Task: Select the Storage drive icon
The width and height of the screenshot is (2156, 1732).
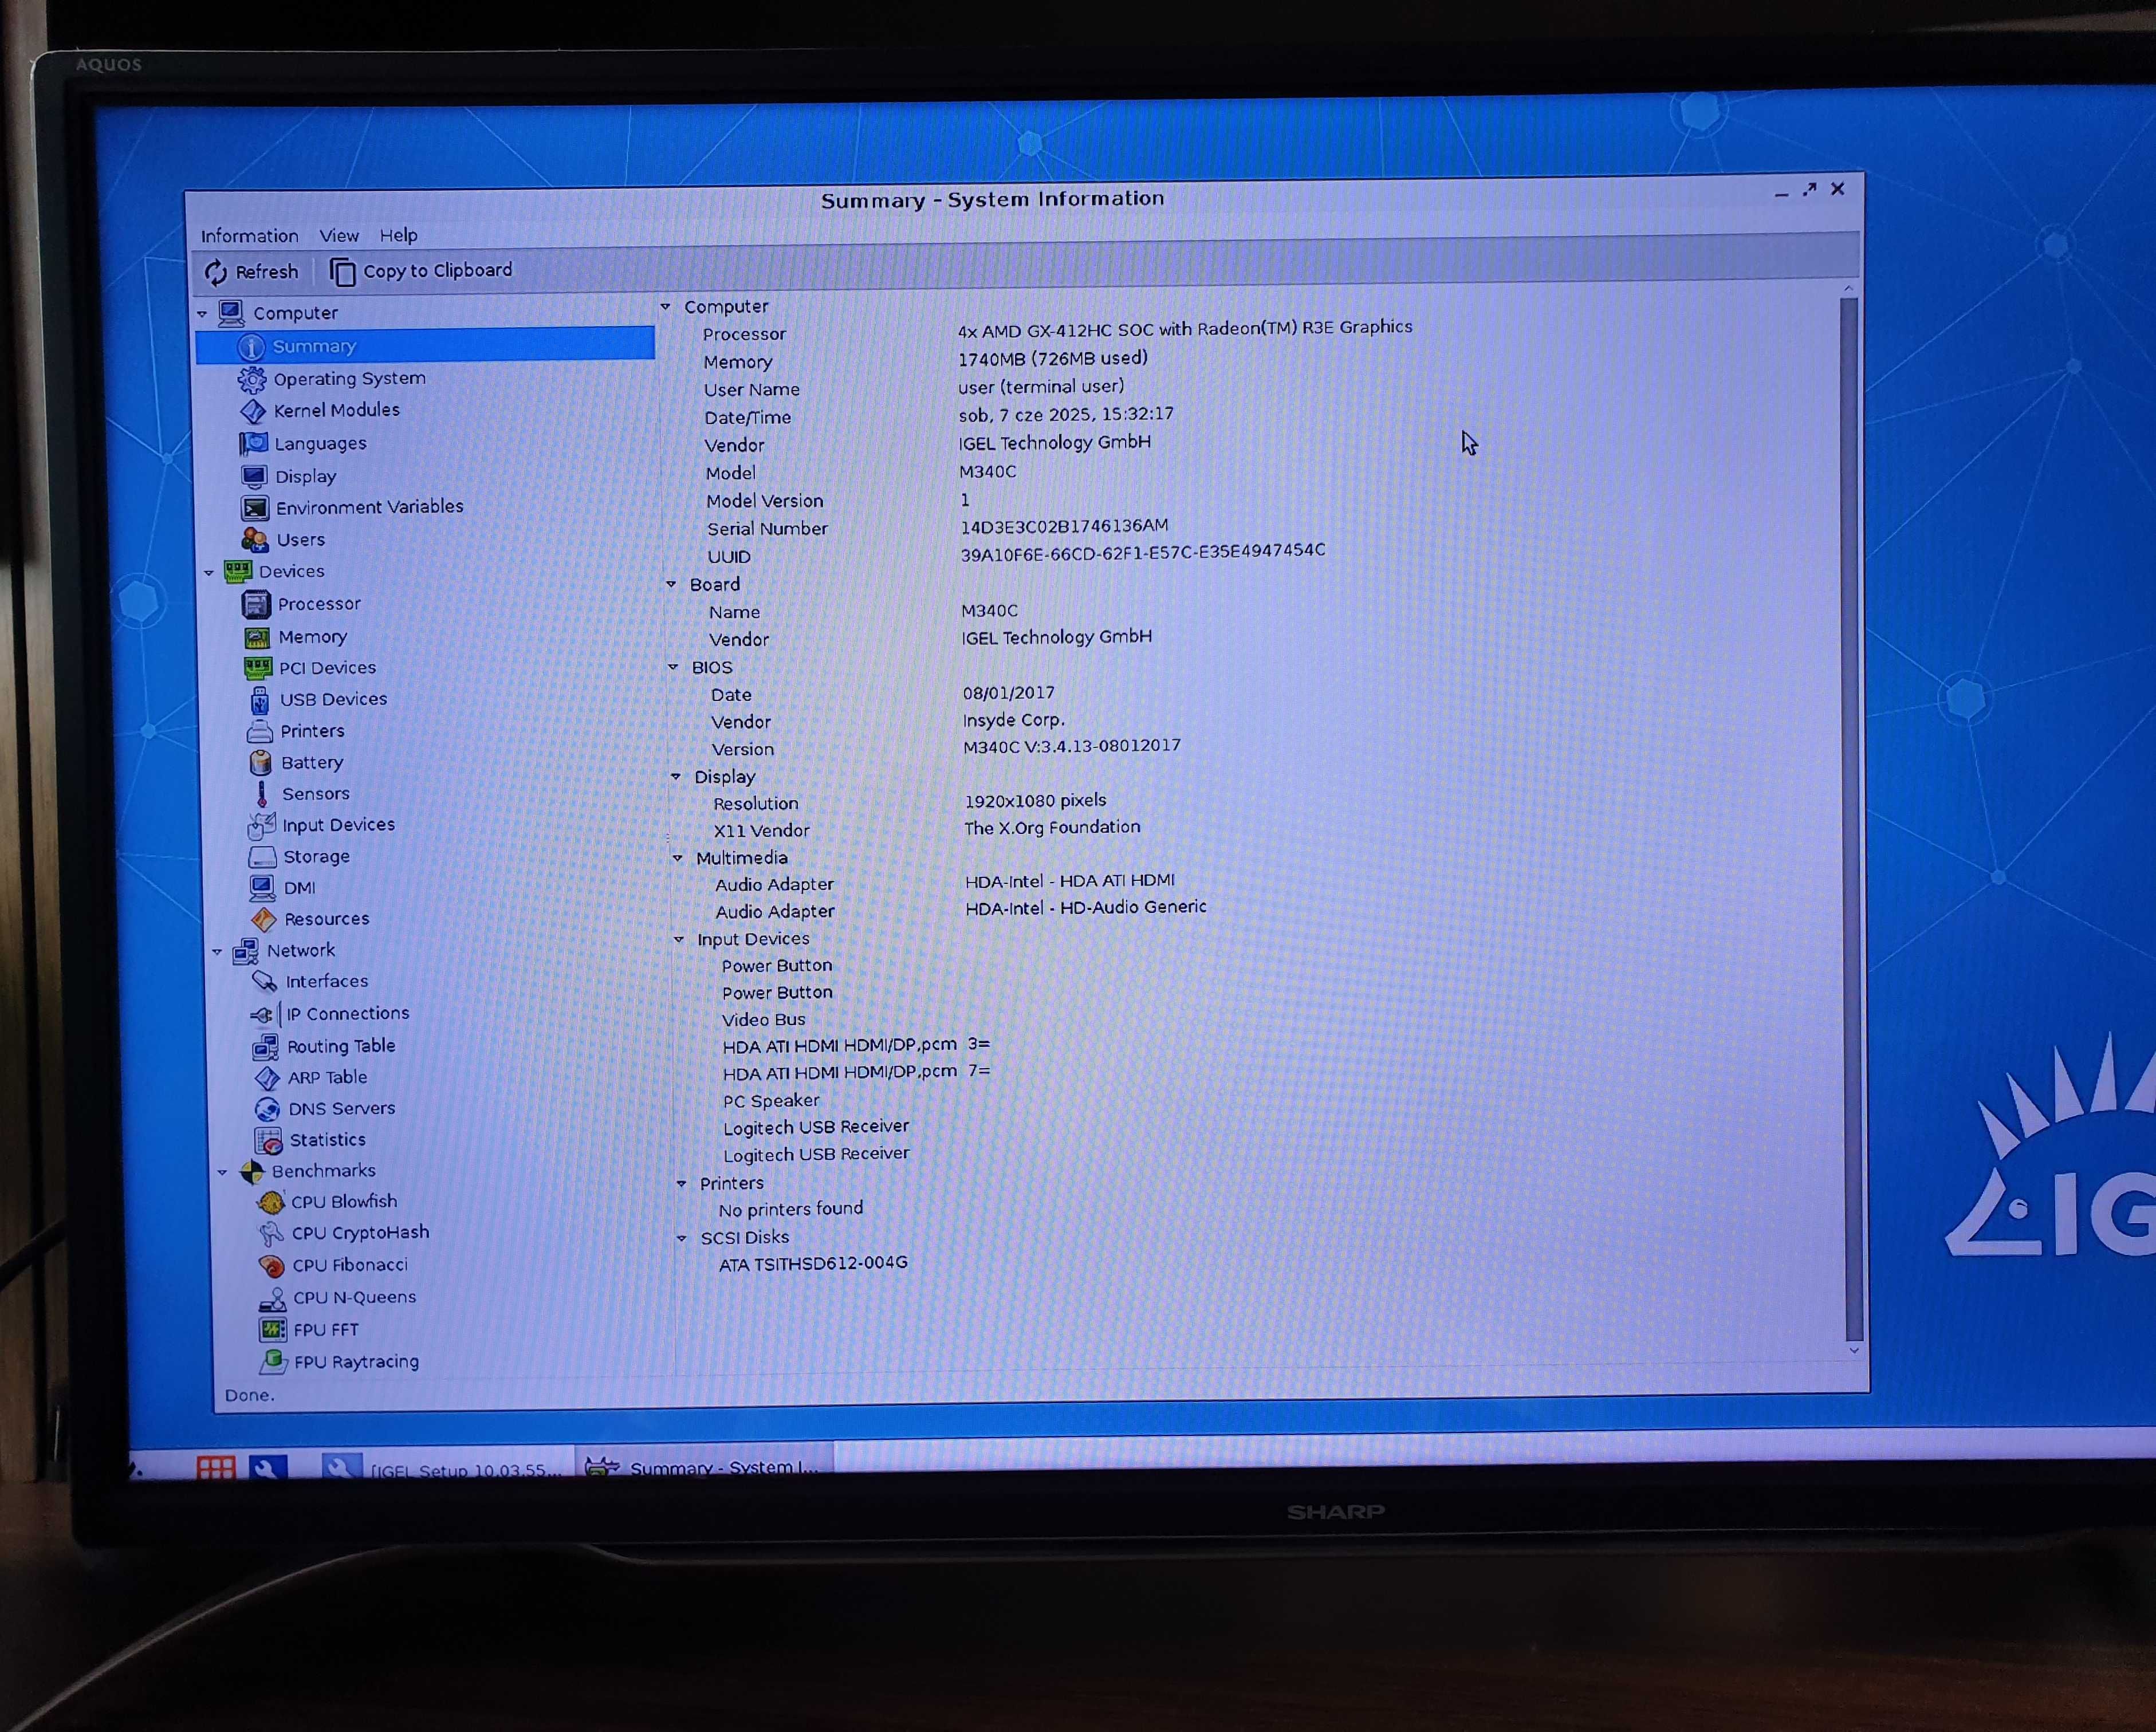Action: [x=262, y=857]
